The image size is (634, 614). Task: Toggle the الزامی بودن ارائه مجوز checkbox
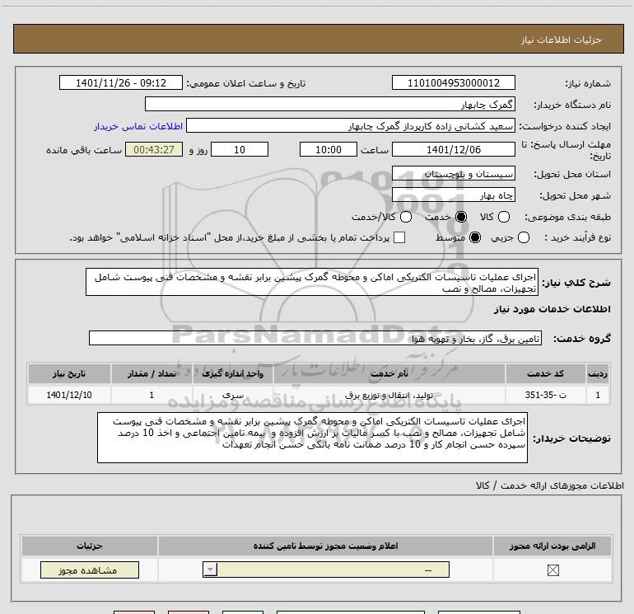pyautogui.click(x=552, y=570)
